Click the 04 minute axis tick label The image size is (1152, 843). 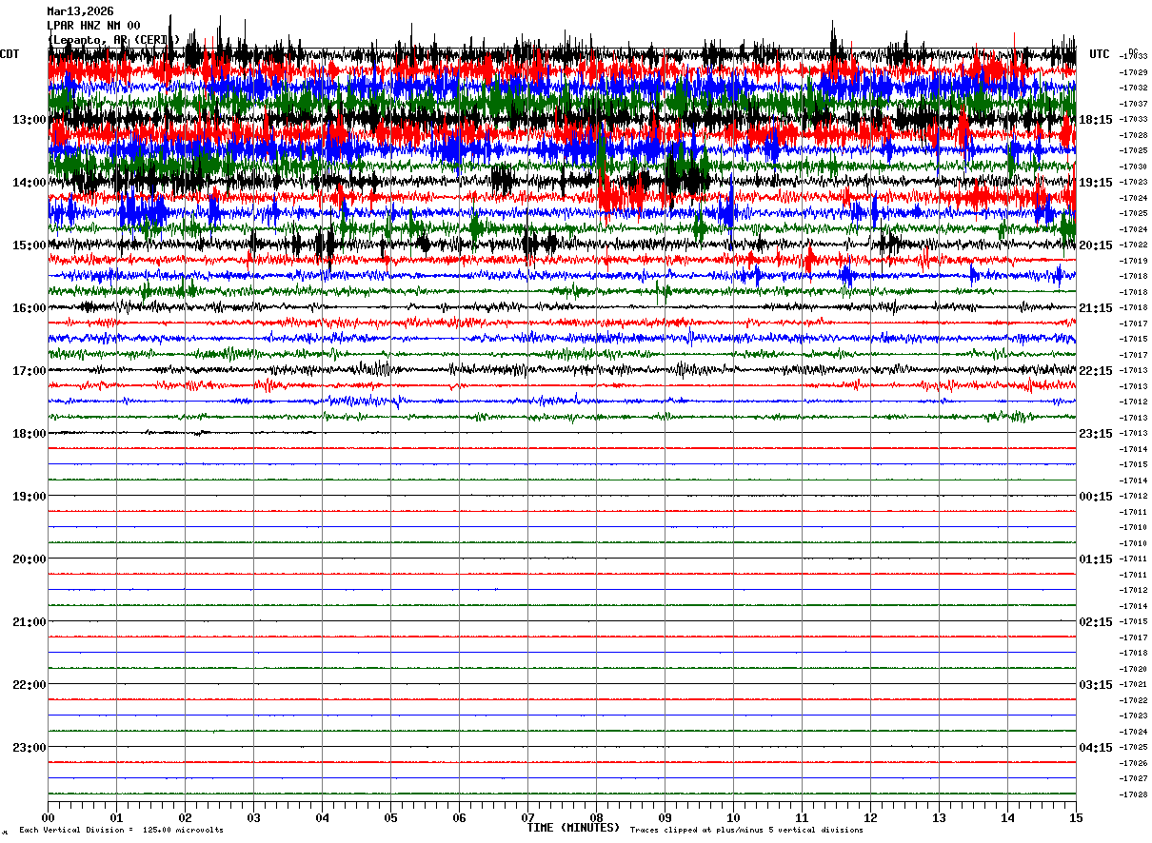[x=323, y=818]
